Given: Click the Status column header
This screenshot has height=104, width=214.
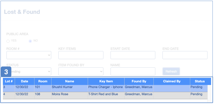Looking at the screenshot, I should pos(200,81).
